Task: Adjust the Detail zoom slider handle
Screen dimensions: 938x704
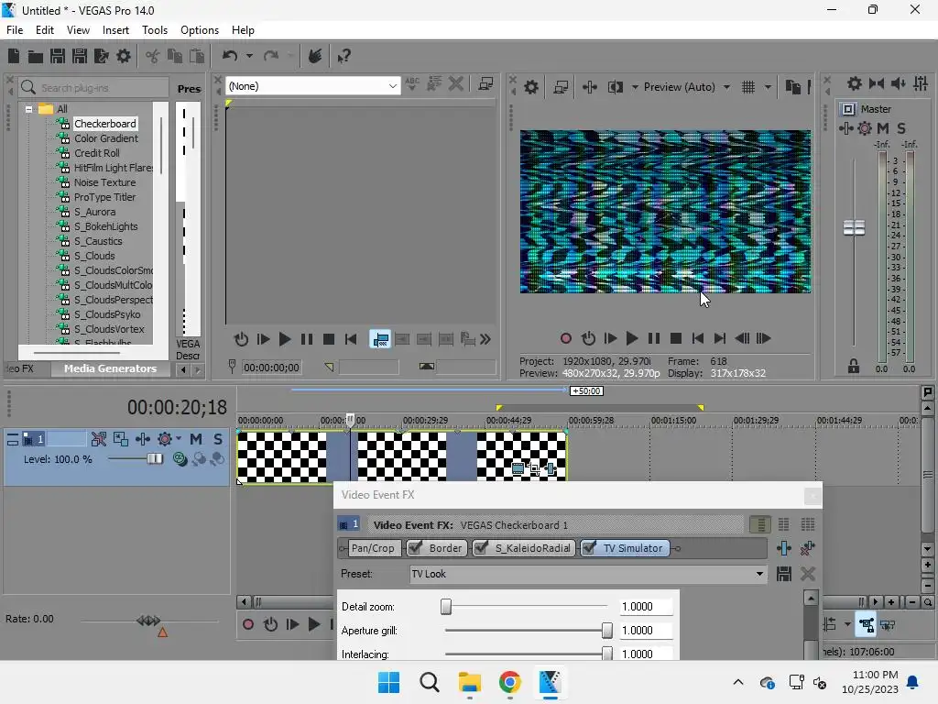Action: pyautogui.click(x=446, y=607)
